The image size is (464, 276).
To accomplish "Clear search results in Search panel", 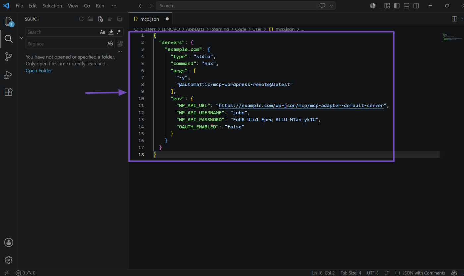I will pos(90,19).
